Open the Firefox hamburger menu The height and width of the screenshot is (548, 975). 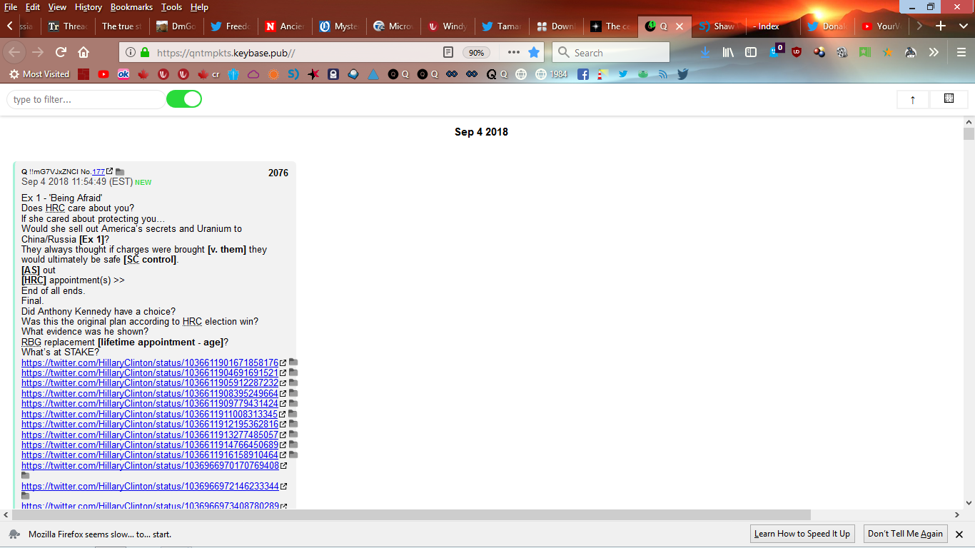click(x=961, y=52)
